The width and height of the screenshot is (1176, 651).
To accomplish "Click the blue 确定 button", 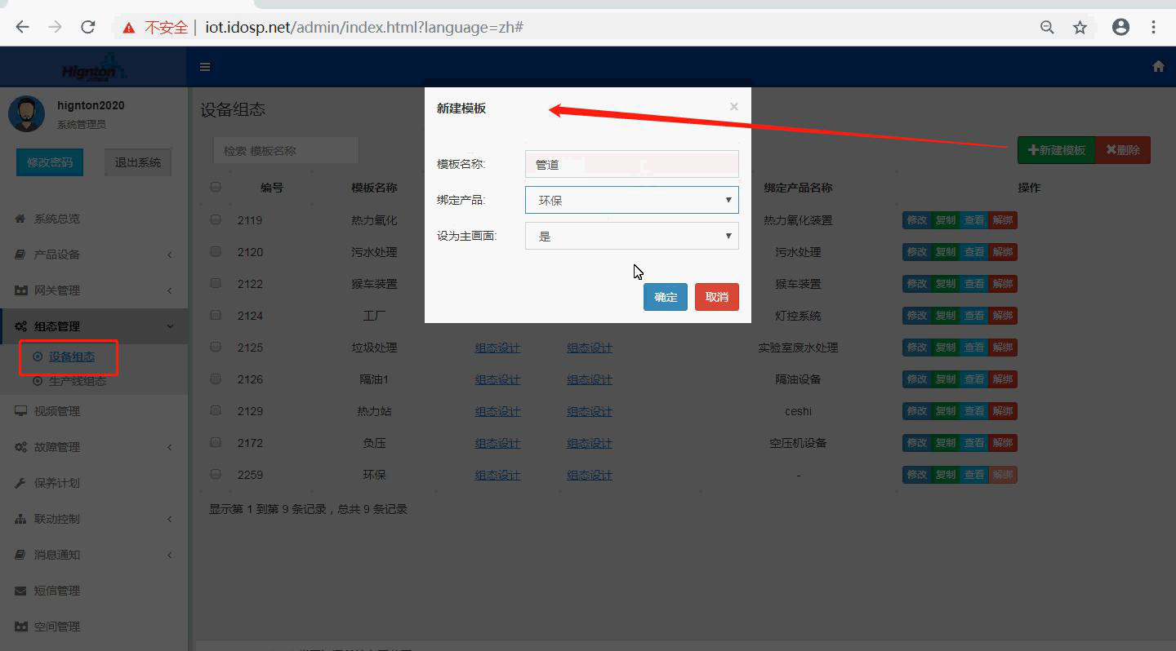I will pos(665,297).
